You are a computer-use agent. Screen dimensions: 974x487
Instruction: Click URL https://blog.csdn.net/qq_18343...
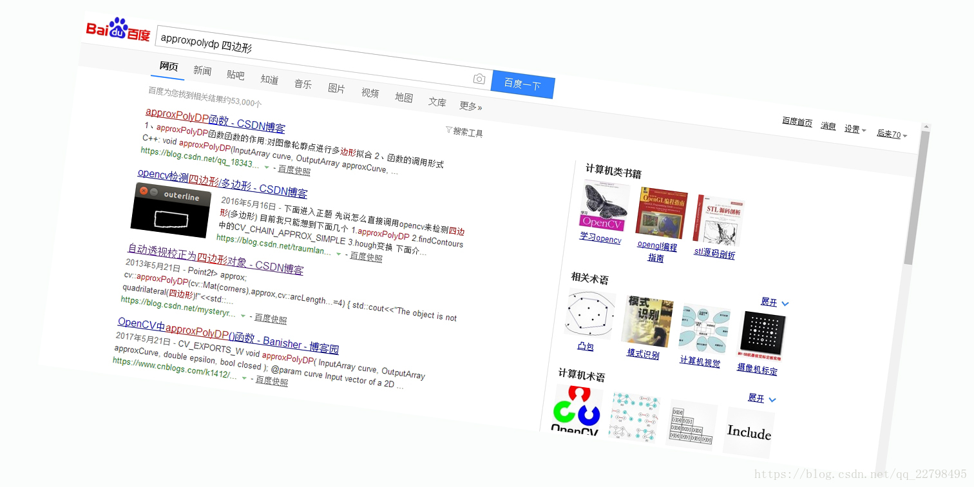coord(200,158)
